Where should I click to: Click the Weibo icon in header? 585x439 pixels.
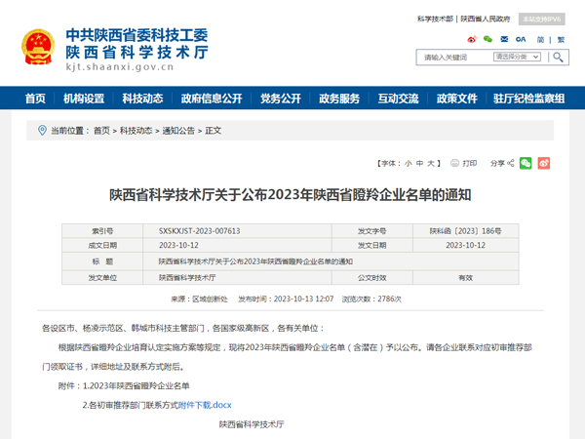473,39
